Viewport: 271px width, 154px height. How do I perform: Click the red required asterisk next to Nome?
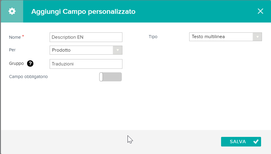click(x=23, y=36)
